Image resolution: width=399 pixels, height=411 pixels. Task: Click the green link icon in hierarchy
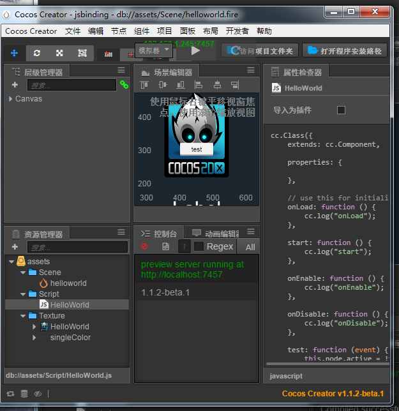pos(124,85)
